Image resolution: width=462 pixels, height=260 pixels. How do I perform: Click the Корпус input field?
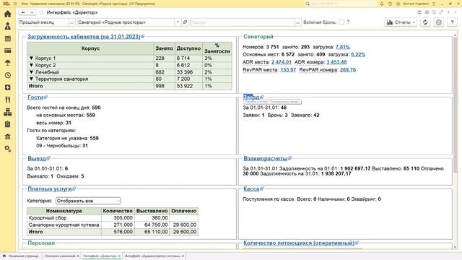click(x=243, y=22)
